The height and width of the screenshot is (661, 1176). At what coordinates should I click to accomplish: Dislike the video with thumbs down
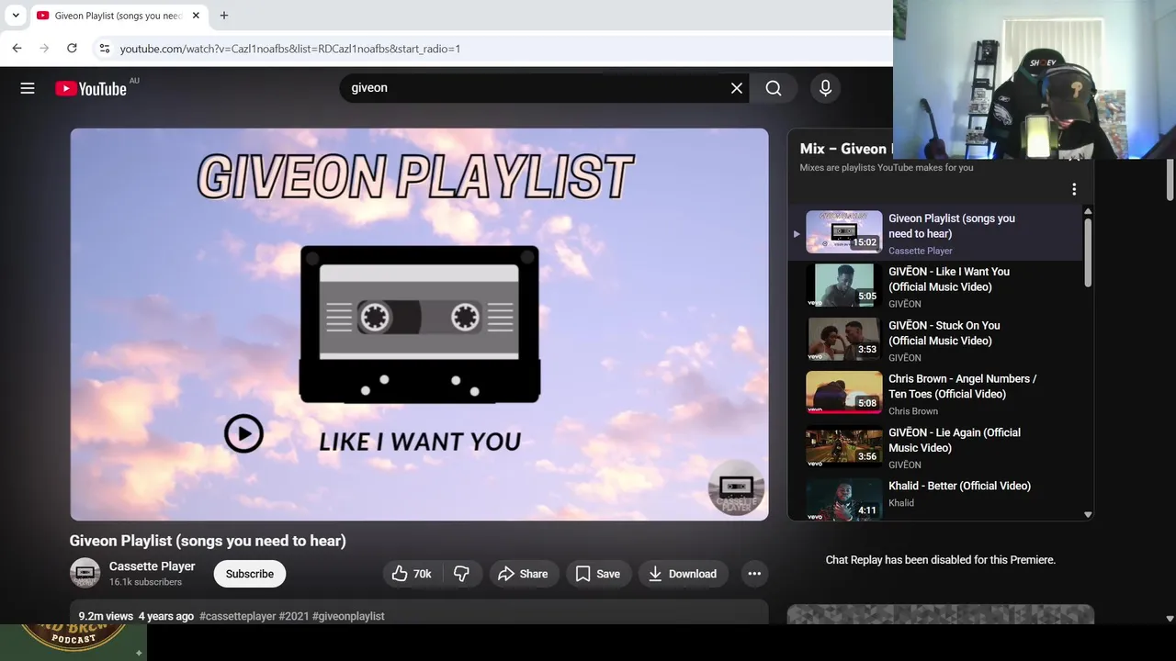point(461,574)
